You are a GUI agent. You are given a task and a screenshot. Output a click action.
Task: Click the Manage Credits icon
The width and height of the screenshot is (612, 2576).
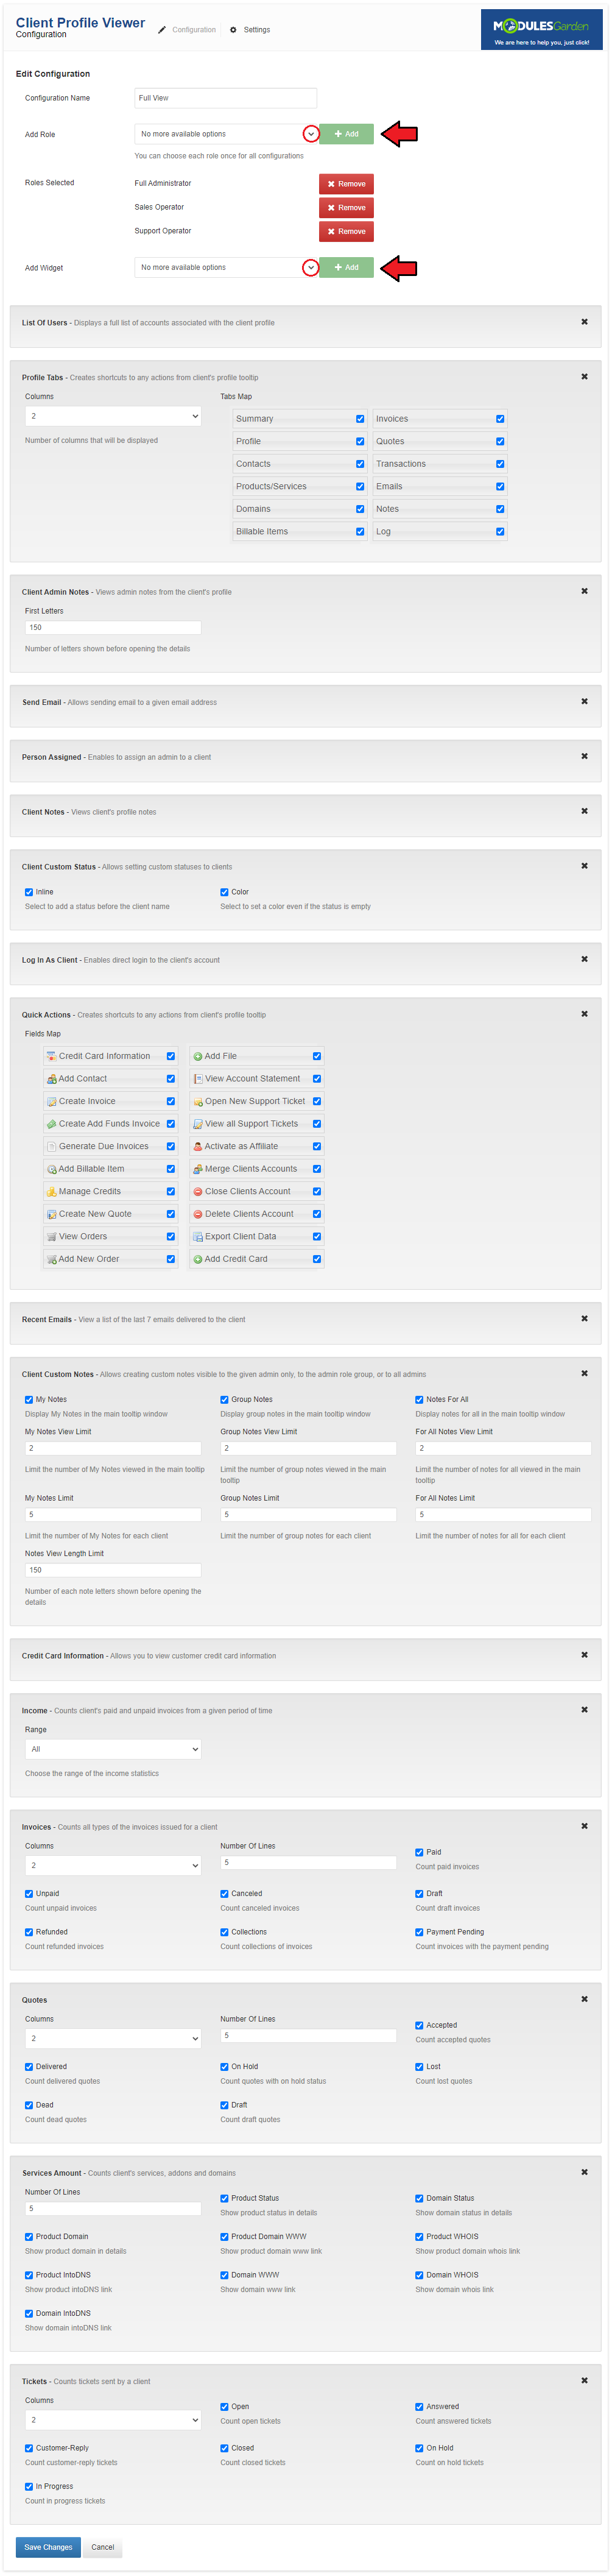click(x=51, y=1191)
